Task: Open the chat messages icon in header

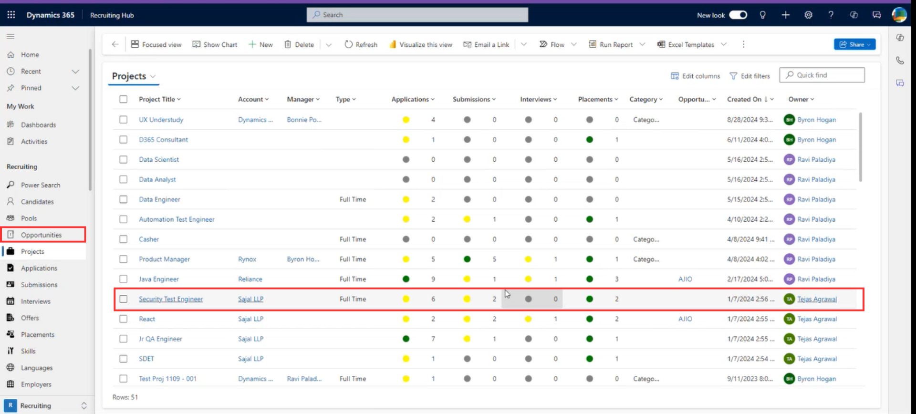Action: tap(876, 15)
